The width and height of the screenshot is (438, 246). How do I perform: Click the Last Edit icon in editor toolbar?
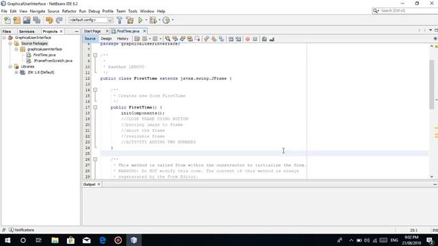click(x=137, y=39)
